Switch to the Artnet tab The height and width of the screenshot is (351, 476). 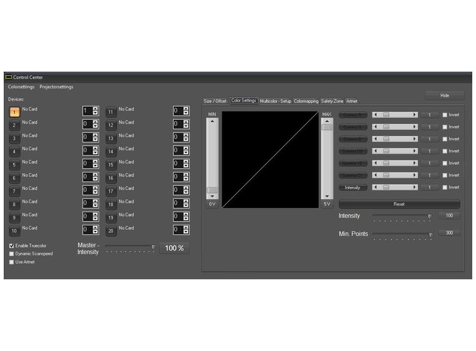(x=352, y=101)
